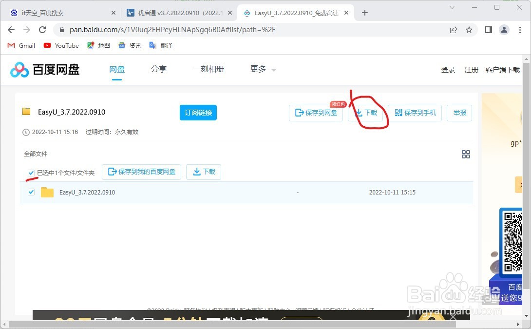Open YouTube bookmark
This screenshot has height=329, width=531.
(61, 45)
